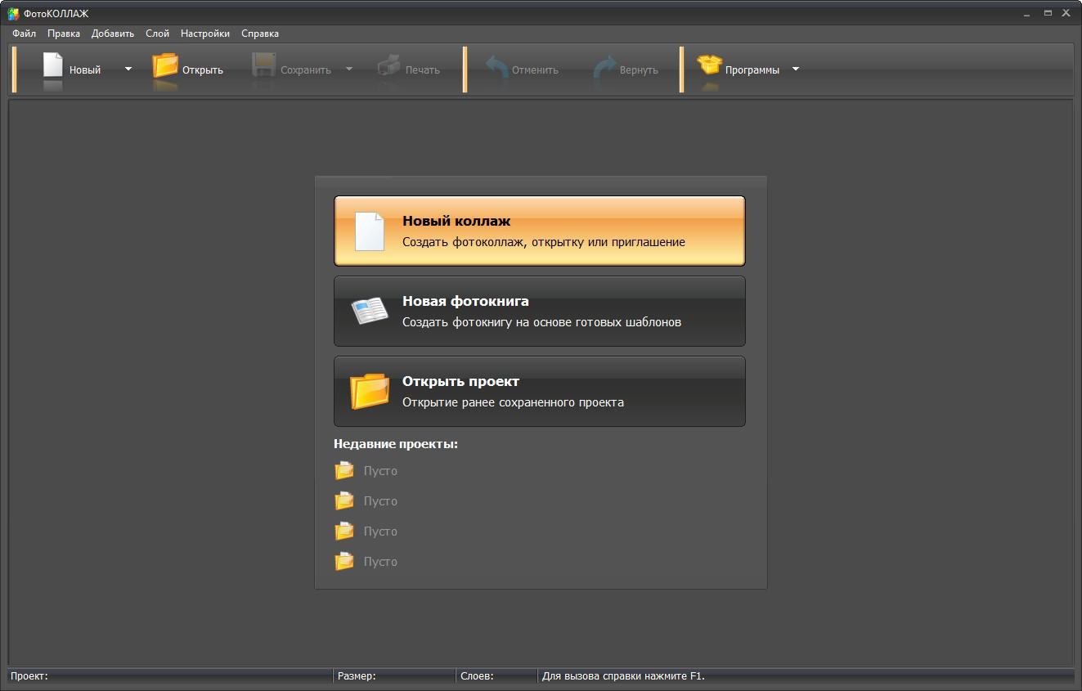Click the Вернуть label in the toolbar
This screenshot has height=691, width=1082.
tap(640, 70)
